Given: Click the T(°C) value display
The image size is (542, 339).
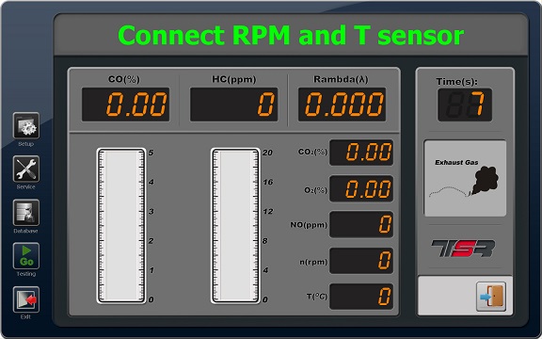Looking at the screenshot, I should pos(361,297).
